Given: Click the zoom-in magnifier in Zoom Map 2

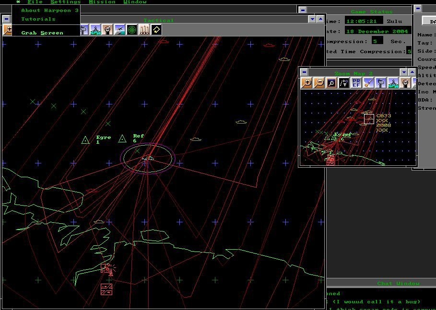Looking at the screenshot, I should 307,83.
